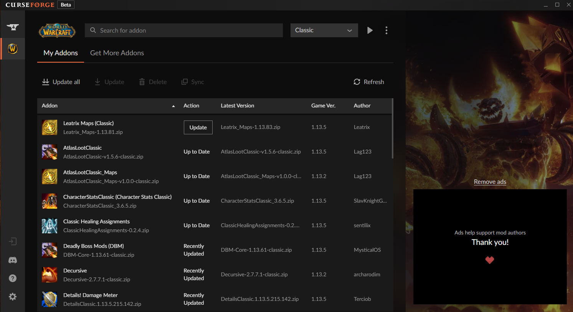Toggle the Addon column sort arrow
Screen dimensions: 573x312
point(173,106)
